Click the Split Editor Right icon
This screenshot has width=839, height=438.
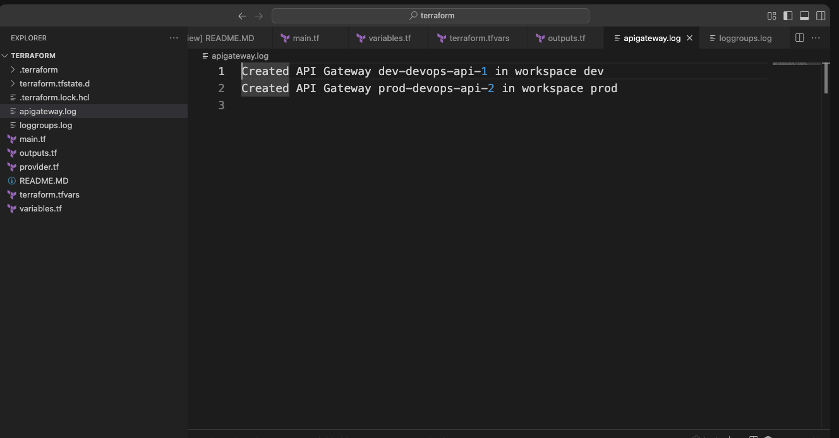pyautogui.click(x=799, y=38)
